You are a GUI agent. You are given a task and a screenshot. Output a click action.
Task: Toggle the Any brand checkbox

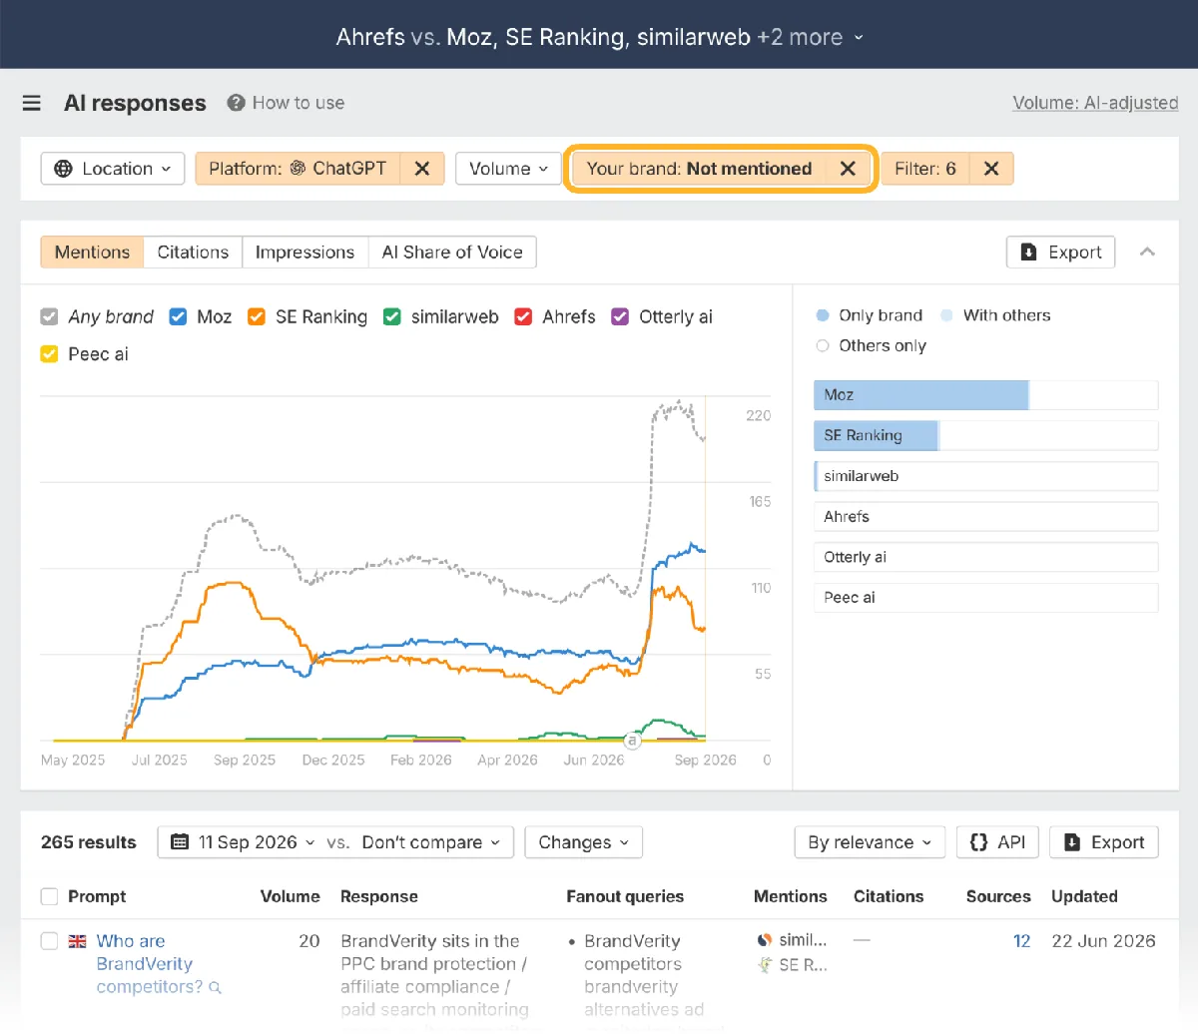tap(49, 316)
